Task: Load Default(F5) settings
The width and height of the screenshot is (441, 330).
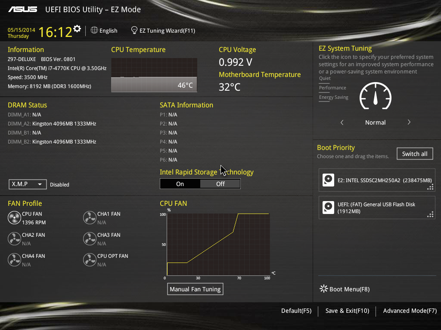Action: (296, 311)
